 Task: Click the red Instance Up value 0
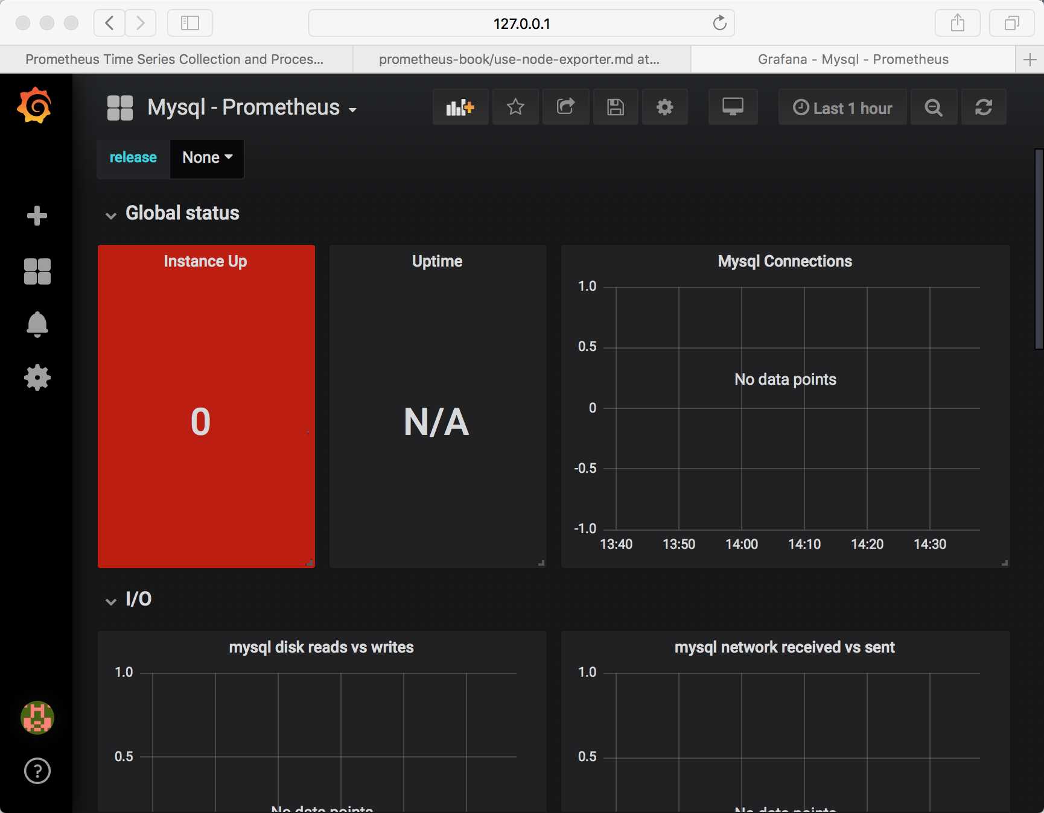coord(201,422)
